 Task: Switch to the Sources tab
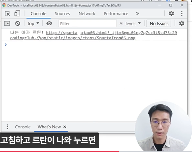(x=62, y=14)
